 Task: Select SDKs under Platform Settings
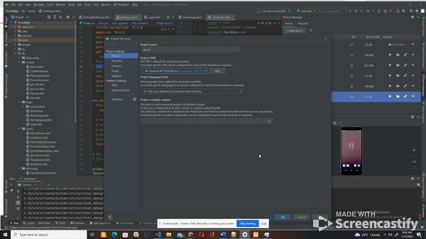(114, 86)
